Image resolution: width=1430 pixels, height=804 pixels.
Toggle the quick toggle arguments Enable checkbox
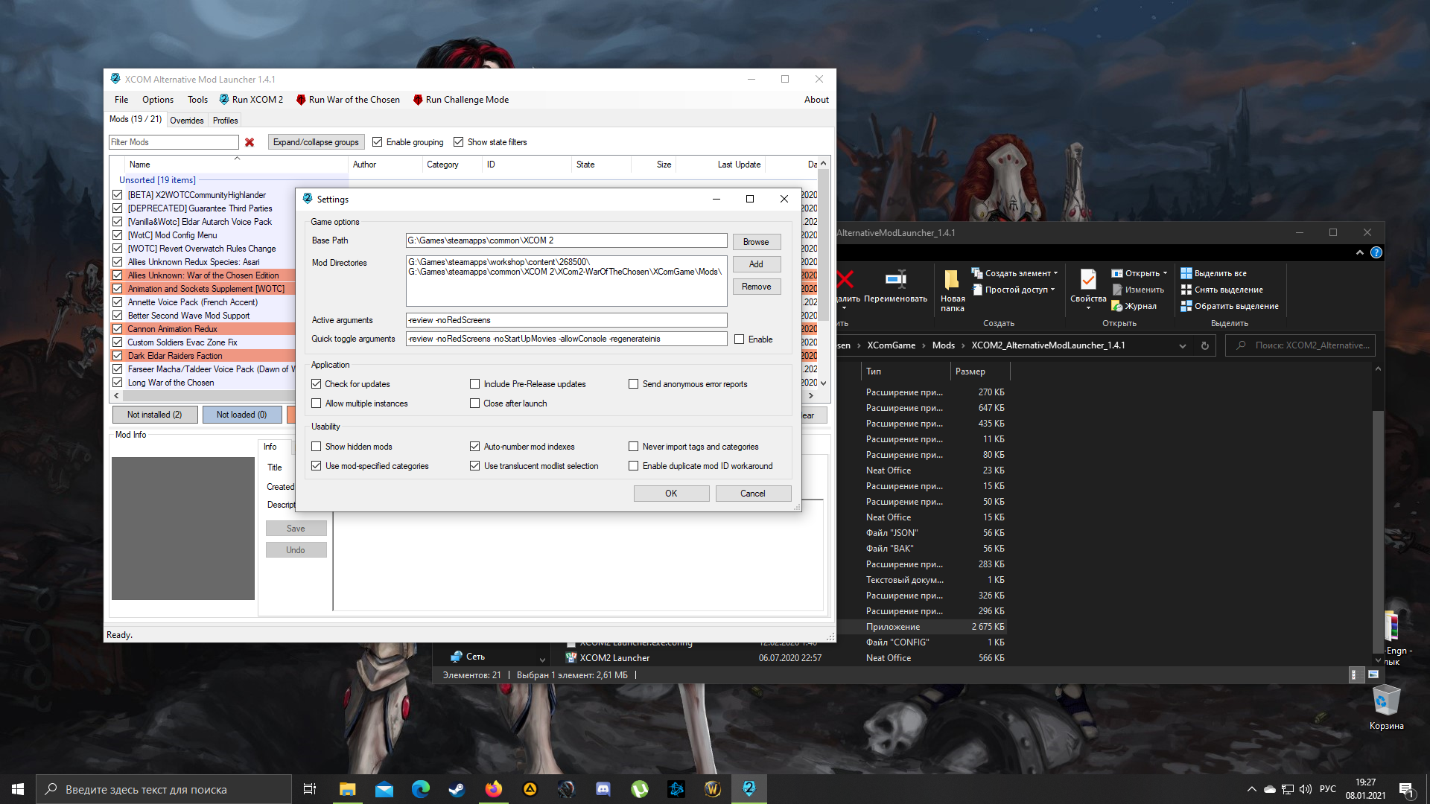[x=739, y=339]
